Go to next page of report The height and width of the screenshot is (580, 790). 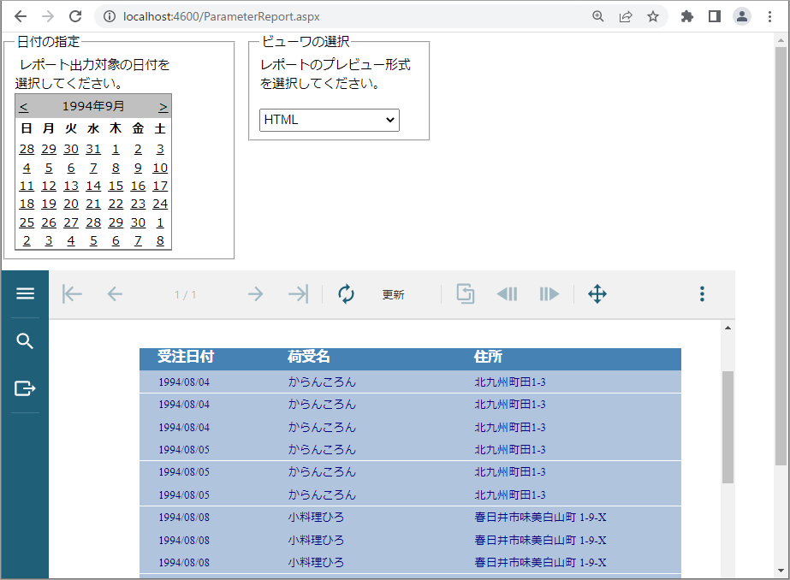coord(255,294)
